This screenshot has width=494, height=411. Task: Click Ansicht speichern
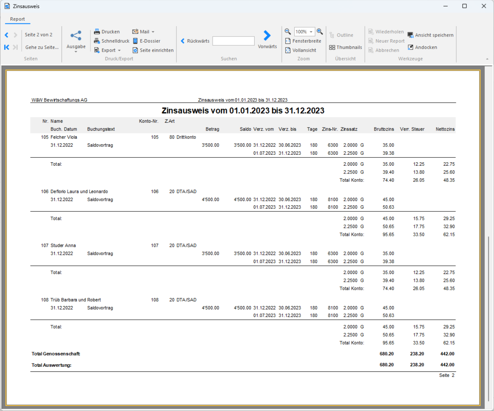pyautogui.click(x=431, y=35)
